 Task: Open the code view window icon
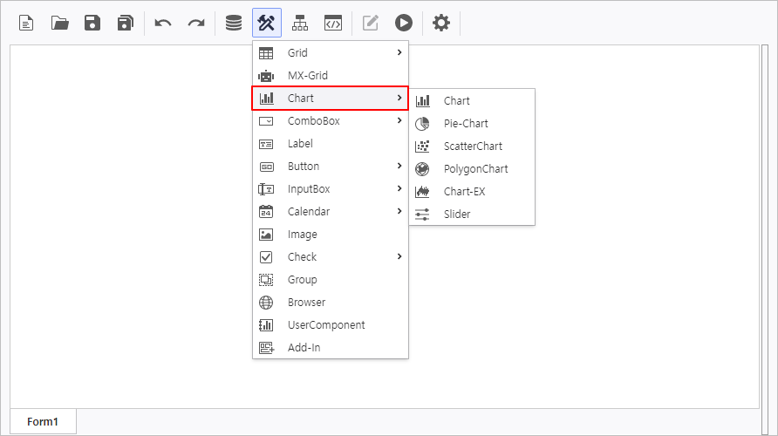[x=332, y=23]
